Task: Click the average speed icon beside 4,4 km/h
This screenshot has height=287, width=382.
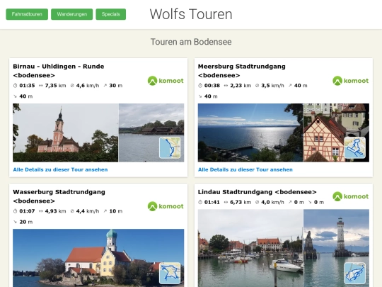Action: 72,211
